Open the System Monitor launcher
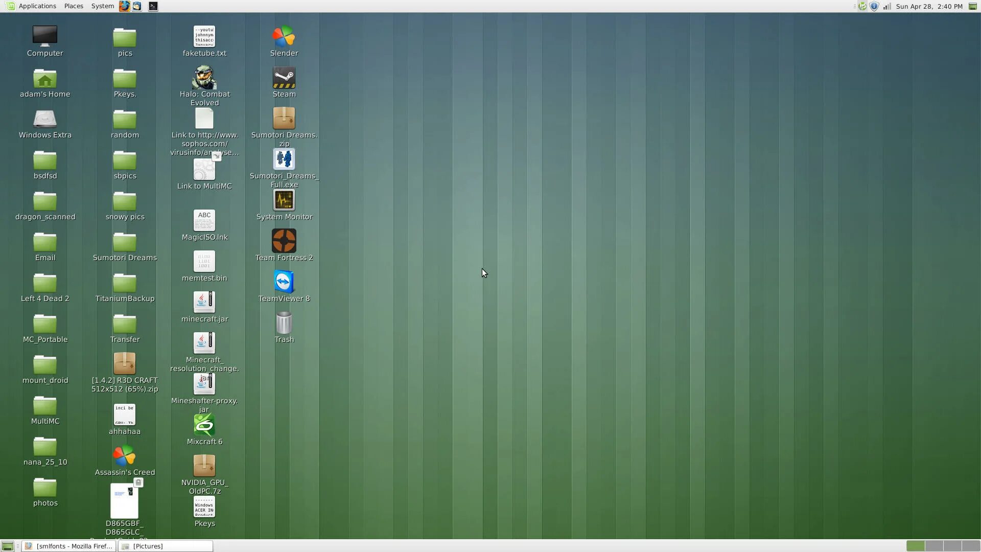This screenshot has width=981, height=552. click(284, 200)
